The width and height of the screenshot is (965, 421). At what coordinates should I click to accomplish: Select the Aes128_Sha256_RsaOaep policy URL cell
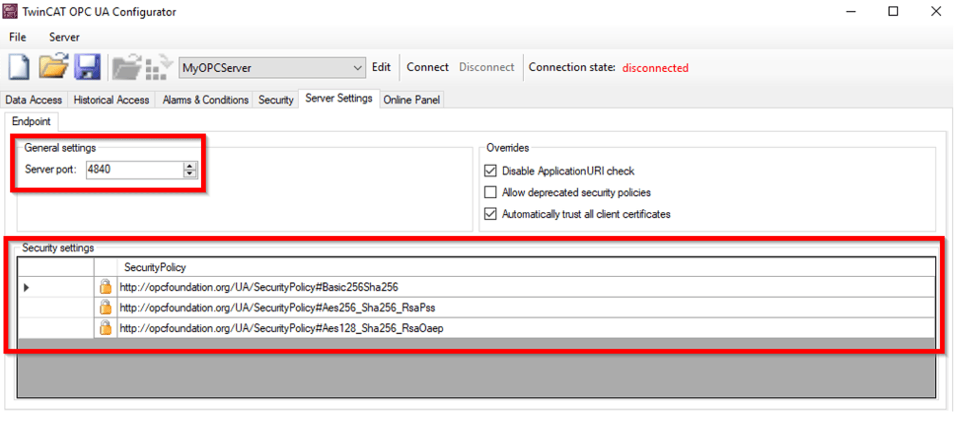pyautogui.click(x=526, y=328)
